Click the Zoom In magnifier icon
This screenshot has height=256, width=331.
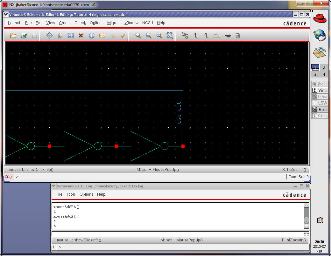138,36
